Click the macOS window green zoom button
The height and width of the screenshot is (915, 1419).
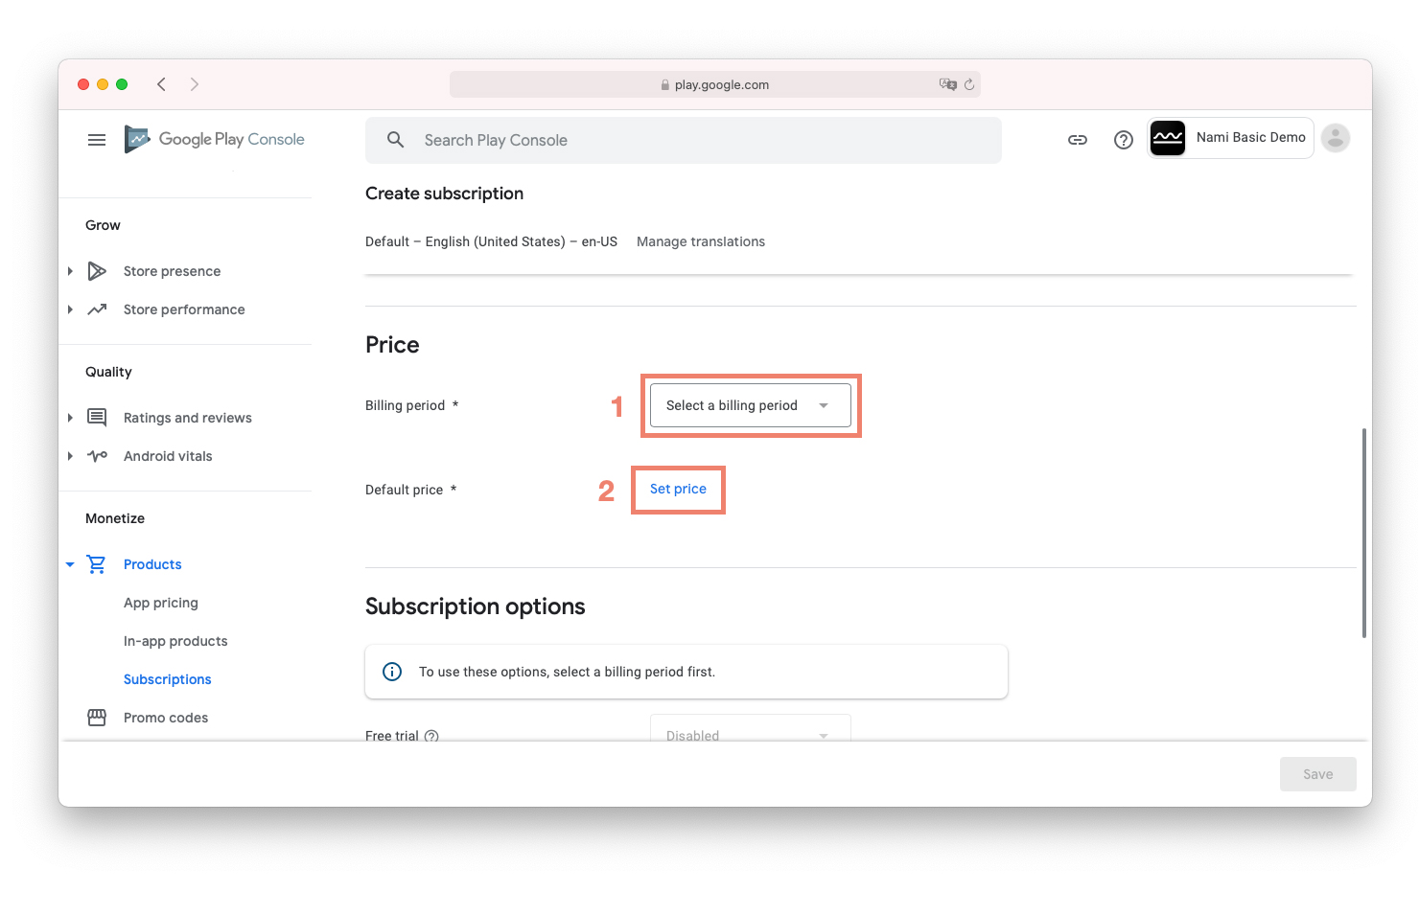(x=122, y=84)
